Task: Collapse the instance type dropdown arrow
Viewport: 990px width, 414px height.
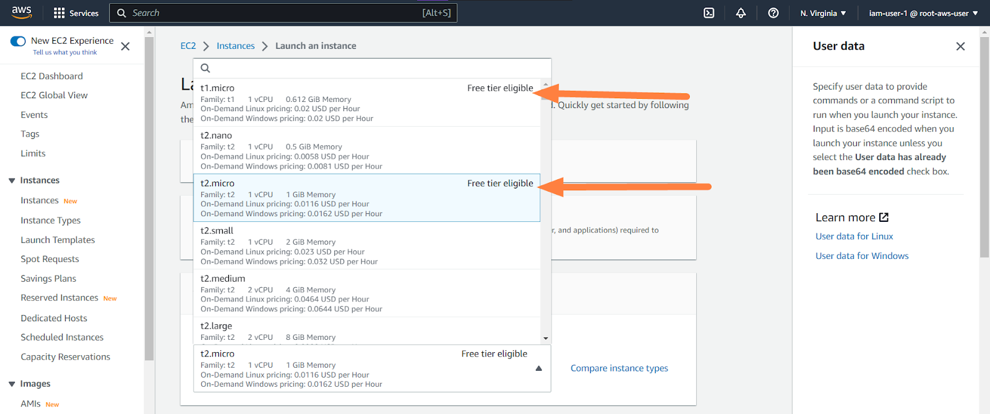Action: (538, 368)
